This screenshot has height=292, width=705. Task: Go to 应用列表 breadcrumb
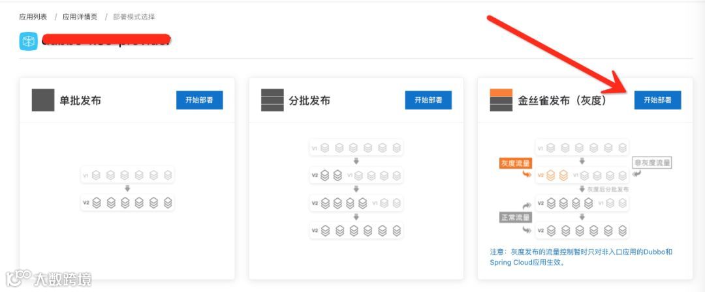click(33, 17)
